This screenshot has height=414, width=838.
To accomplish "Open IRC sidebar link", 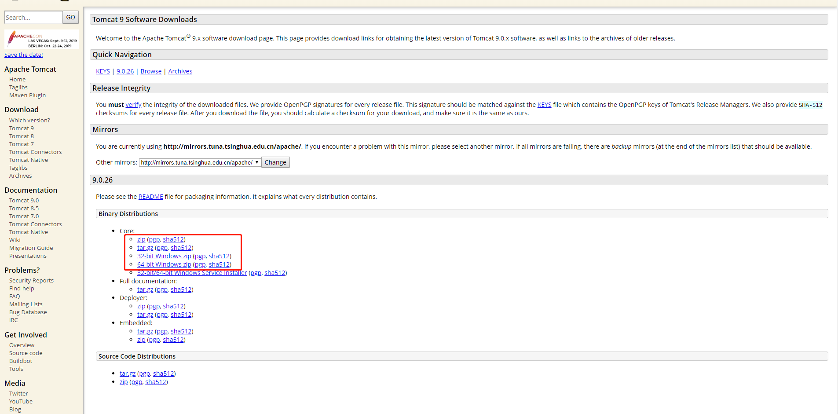I will (14, 320).
